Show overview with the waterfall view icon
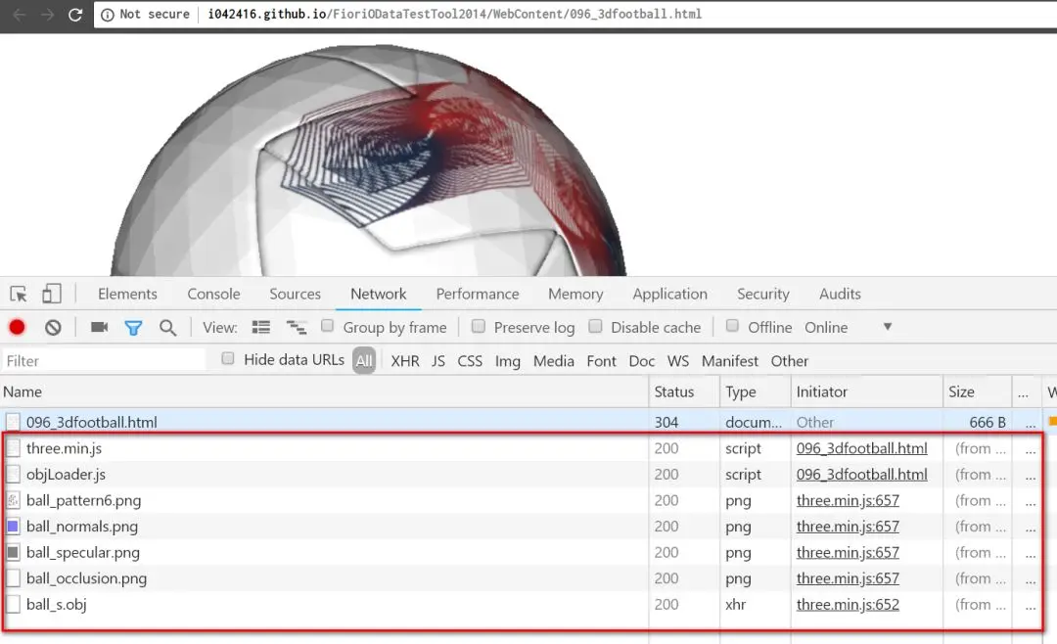This screenshot has width=1057, height=644. tap(297, 328)
